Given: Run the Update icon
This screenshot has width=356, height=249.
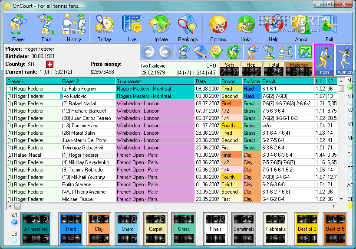Looking at the screenshot, I should click(x=160, y=28).
